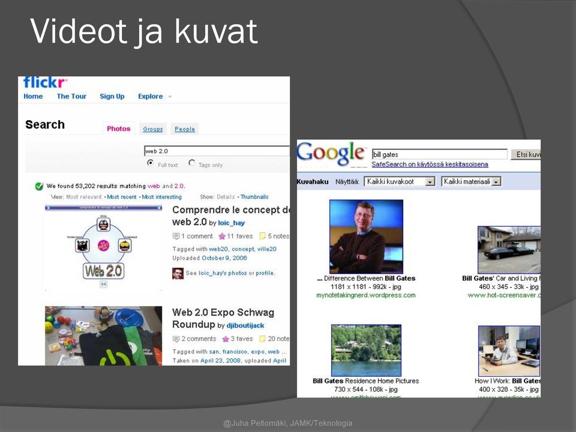
Task: Click the note icon beside 5 notes
Action: (262, 236)
